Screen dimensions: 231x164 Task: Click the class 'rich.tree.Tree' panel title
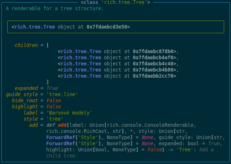point(115,3)
